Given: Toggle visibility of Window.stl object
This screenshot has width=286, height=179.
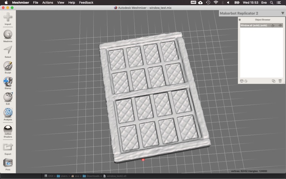Looking at the screenshot, I should click(280, 25).
